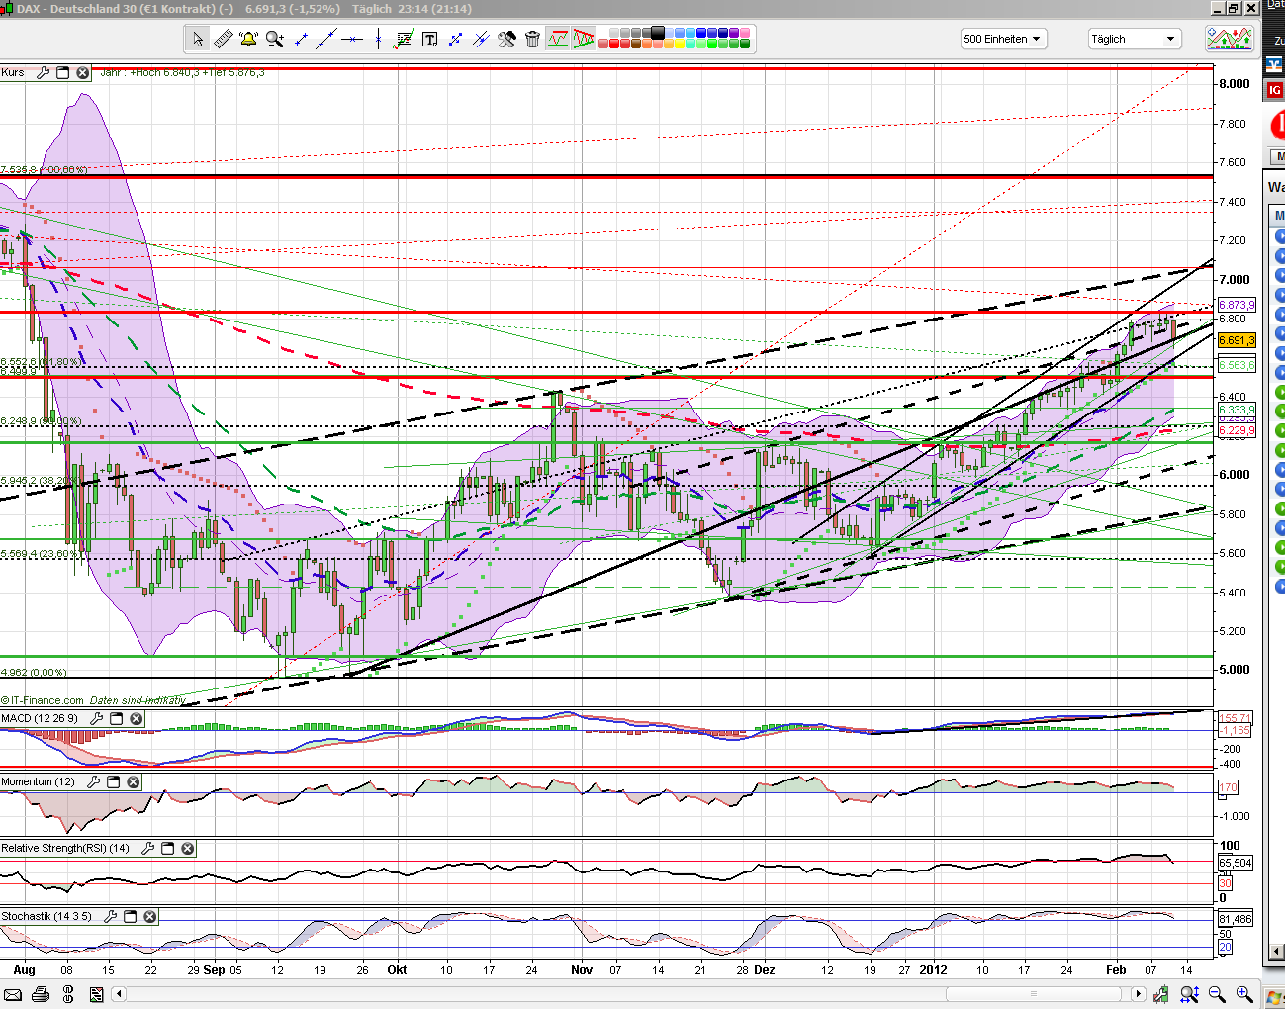The width and height of the screenshot is (1285, 1009).
Task: Click the Relative Strength(RSI) (14) label
Action: pyautogui.click(x=65, y=848)
